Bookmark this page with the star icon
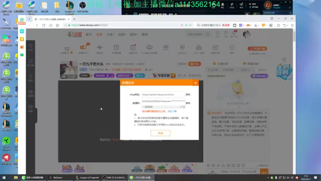Screen dimensions: 321x181 (x=57, y=25)
